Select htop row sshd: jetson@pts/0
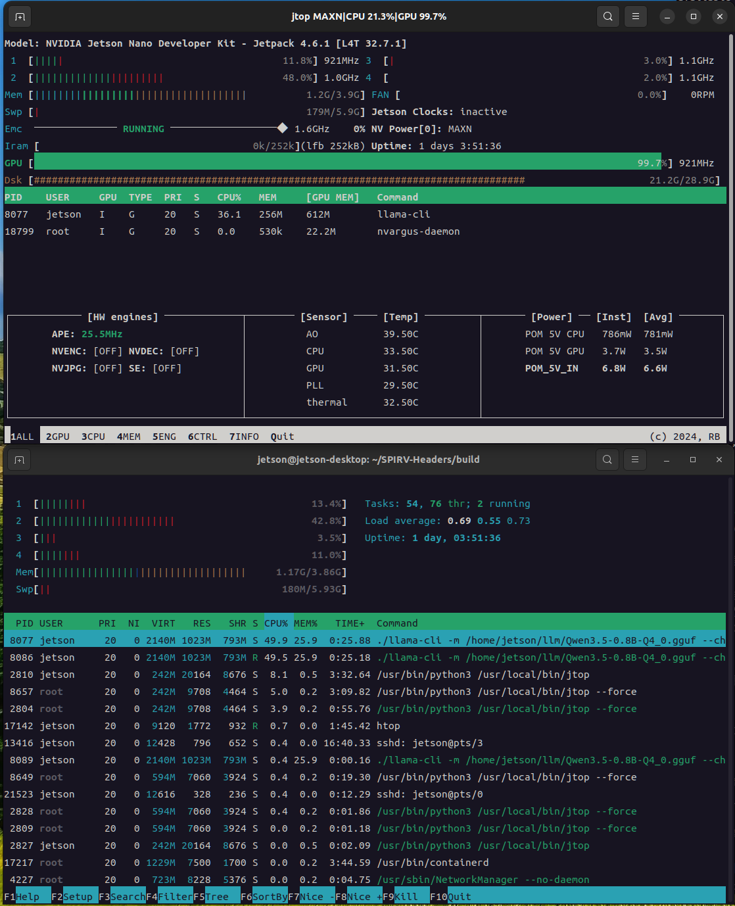 coord(366,794)
